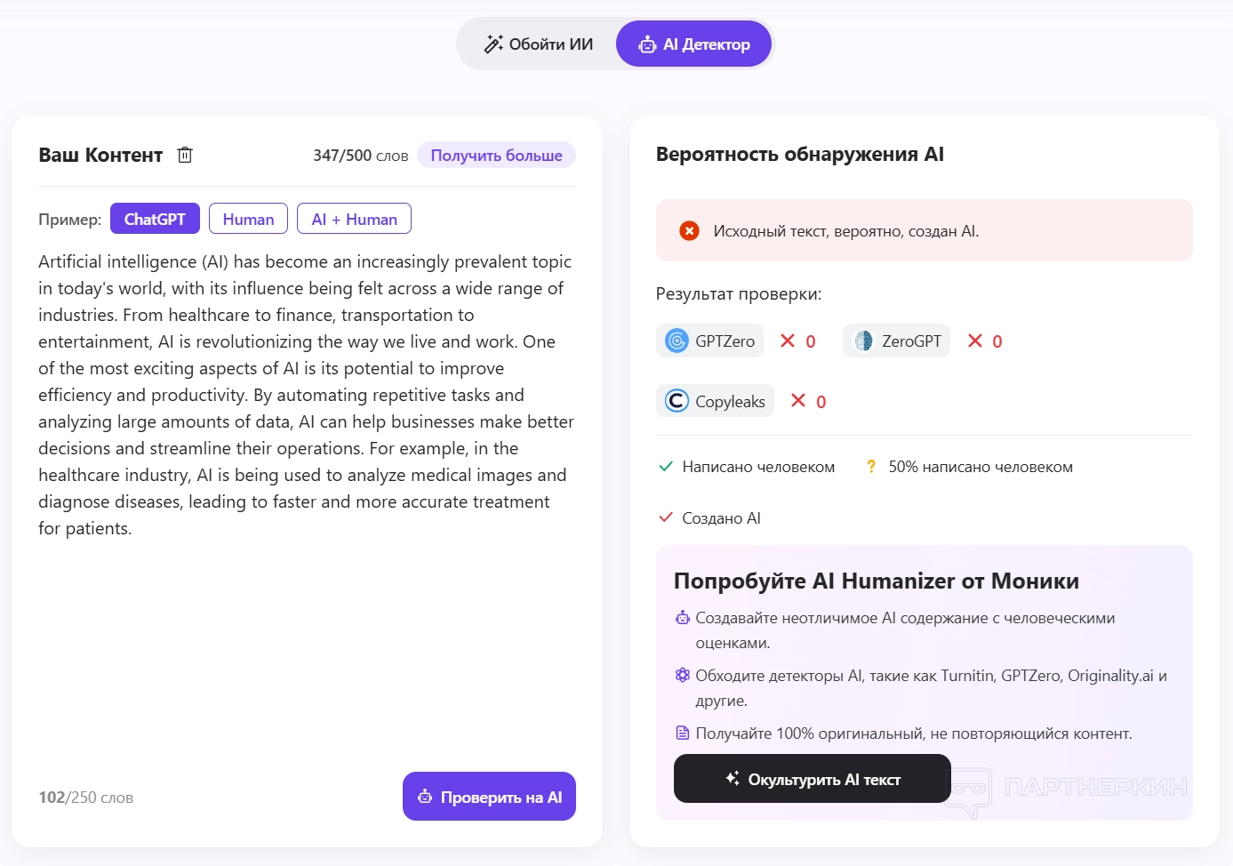Click the red error icon in alert banner
Image resolution: width=1233 pixels, height=866 pixels.
689,231
